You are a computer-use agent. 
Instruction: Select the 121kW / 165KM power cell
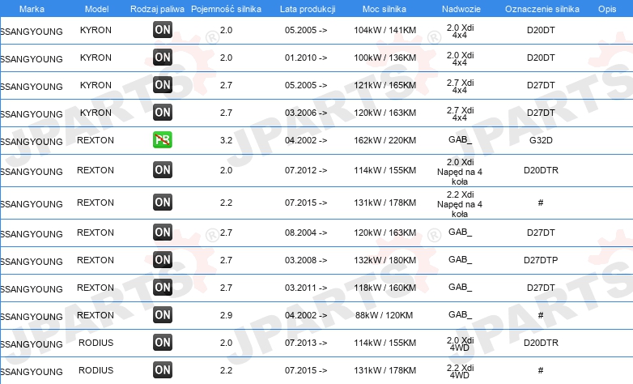point(384,85)
